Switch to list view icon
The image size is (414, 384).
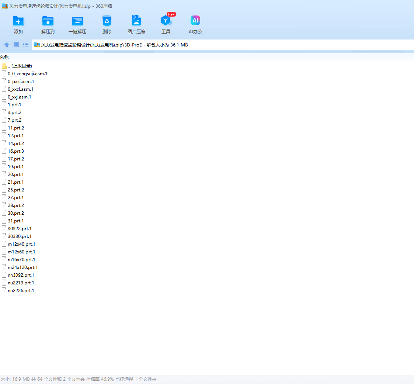(25, 45)
